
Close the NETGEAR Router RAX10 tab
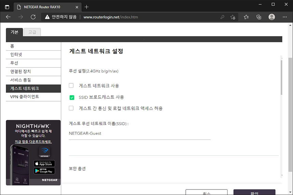(77, 7)
